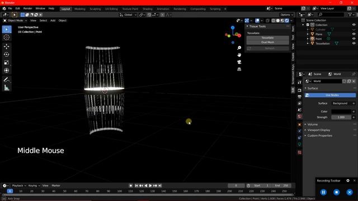Click the End frame field
The width and height of the screenshot is (358, 201).
point(282,186)
